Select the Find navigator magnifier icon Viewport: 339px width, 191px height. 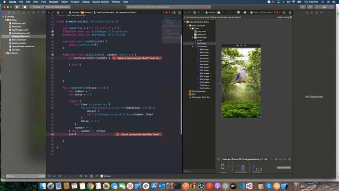click(19, 13)
